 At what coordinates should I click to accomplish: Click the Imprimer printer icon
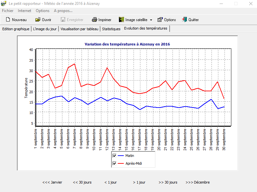(95, 20)
